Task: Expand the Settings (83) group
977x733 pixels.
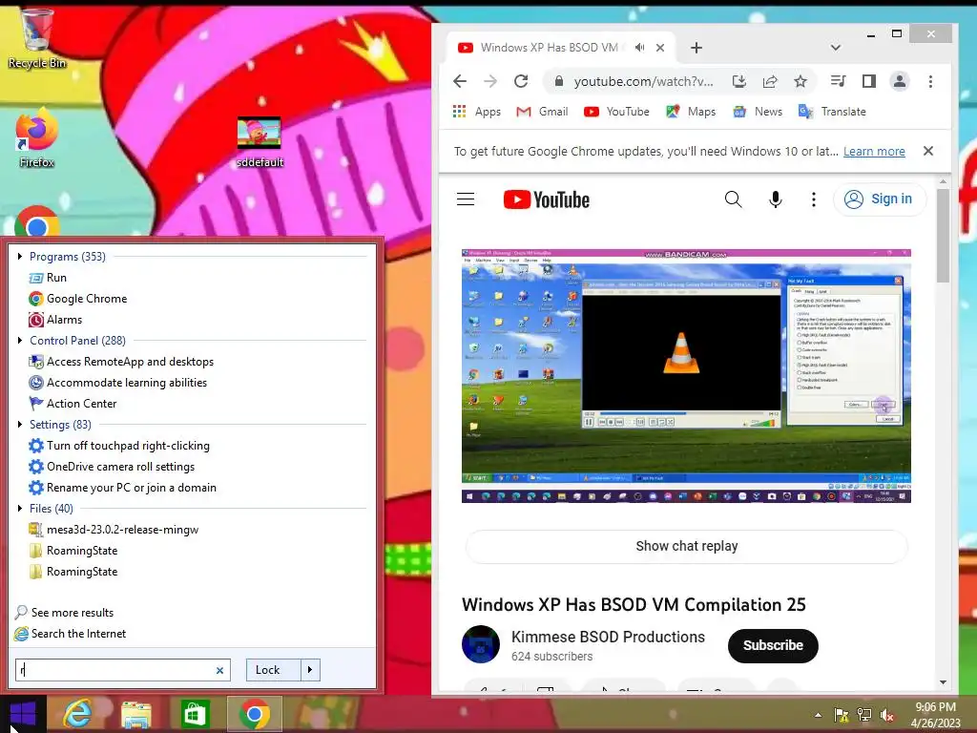Action: click(20, 425)
